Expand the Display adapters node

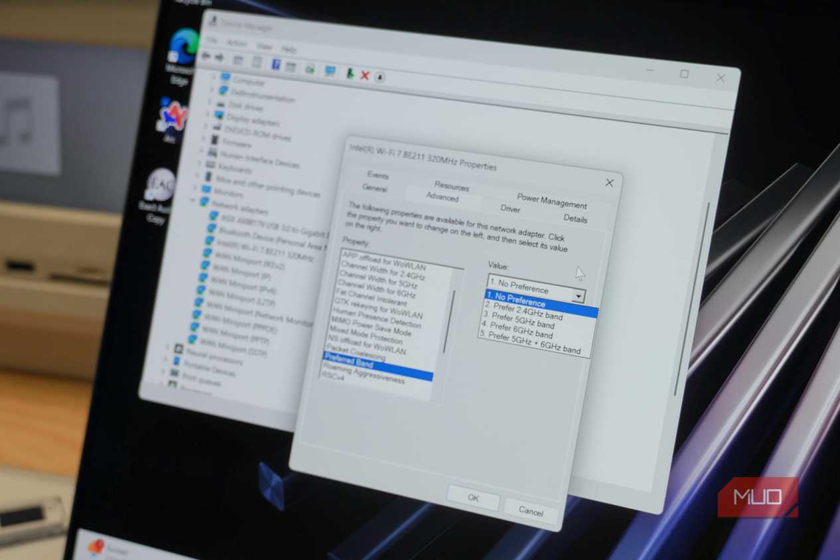click(x=208, y=114)
